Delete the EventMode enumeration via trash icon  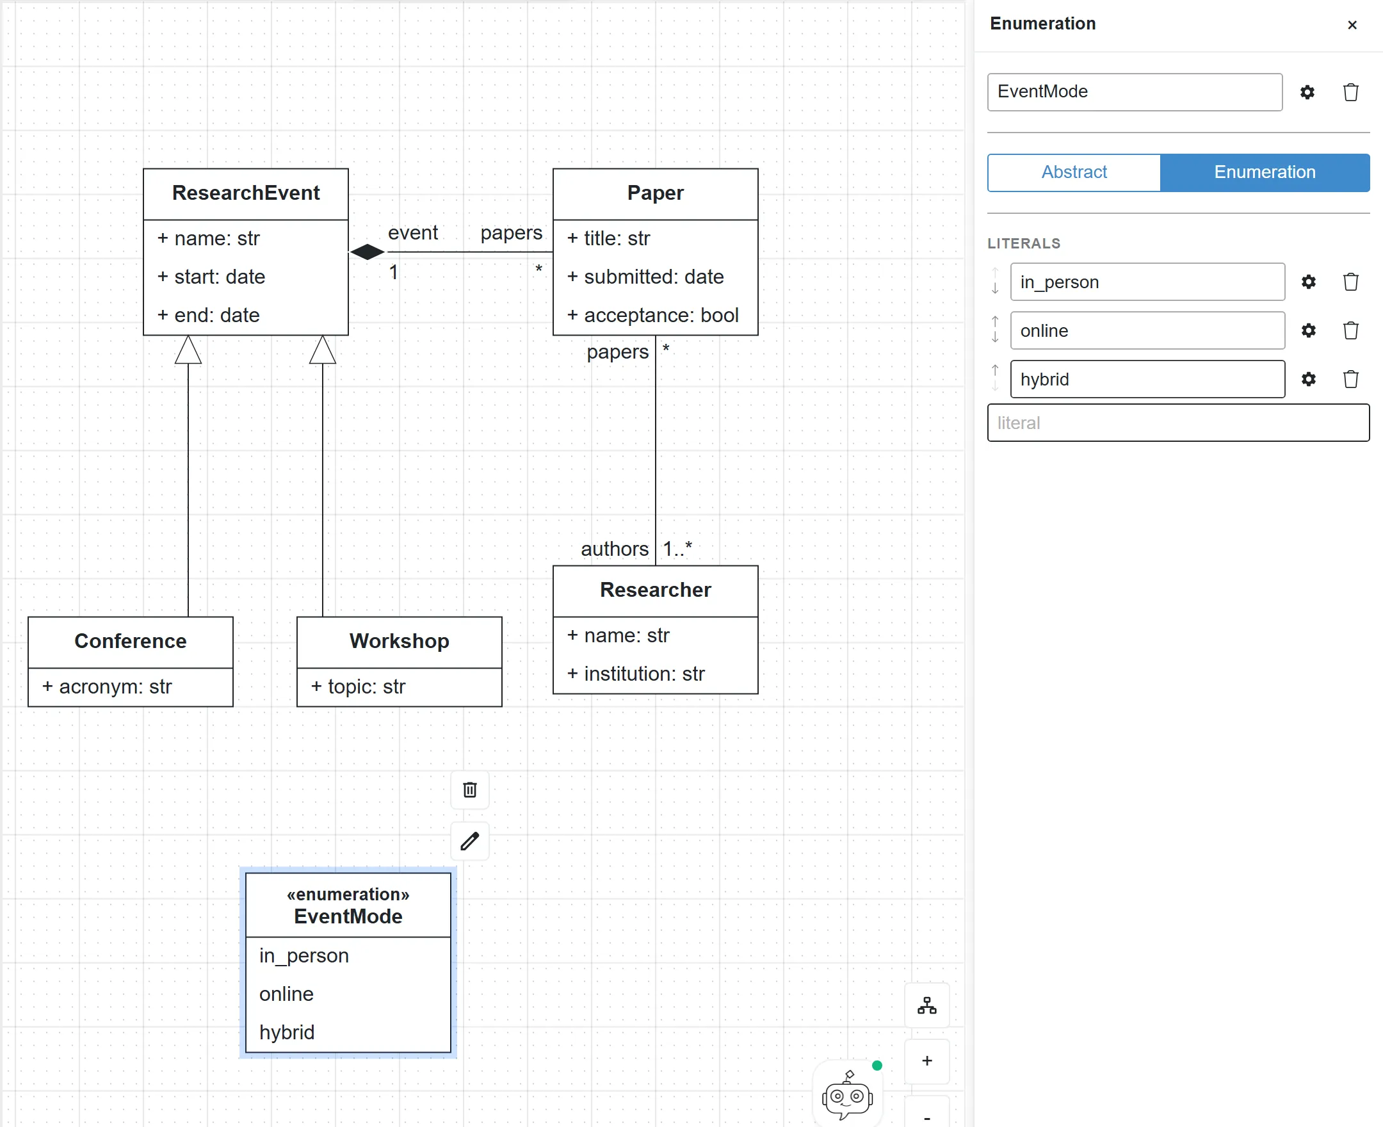(1350, 92)
